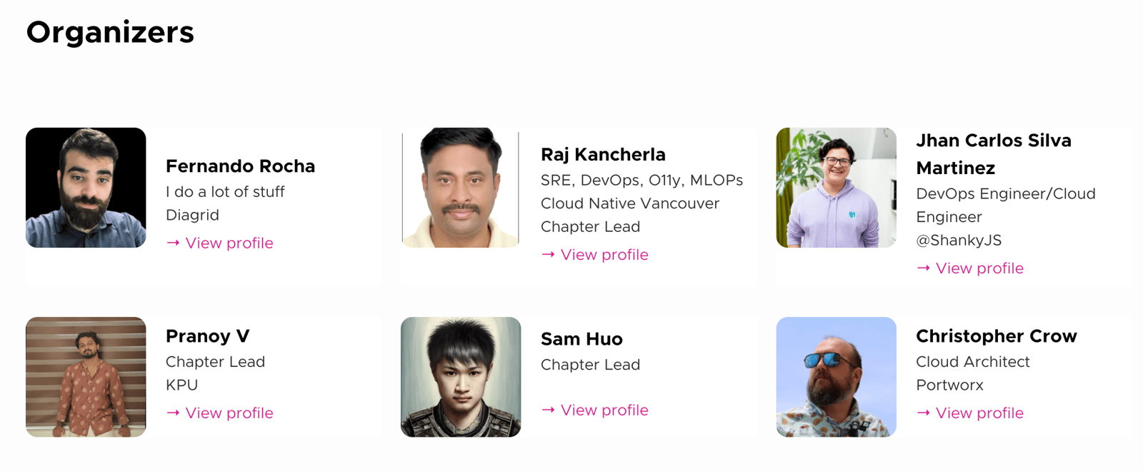The image size is (1143, 471).
Task: Click the arrow icon beside Pranoy V's profile link
Action: tap(173, 413)
